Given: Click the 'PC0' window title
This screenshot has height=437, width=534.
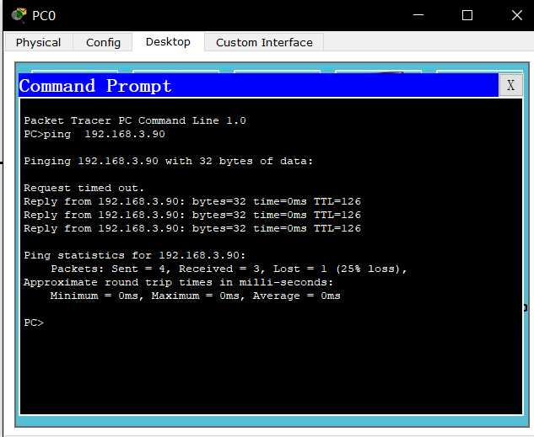Looking at the screenshot, I should pyautogui.click(x=44, y=16).
